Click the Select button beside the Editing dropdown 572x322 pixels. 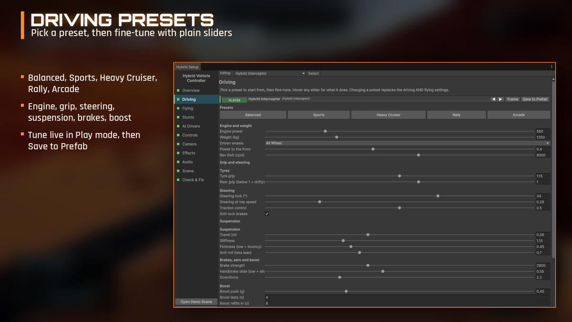coord(314,73)
